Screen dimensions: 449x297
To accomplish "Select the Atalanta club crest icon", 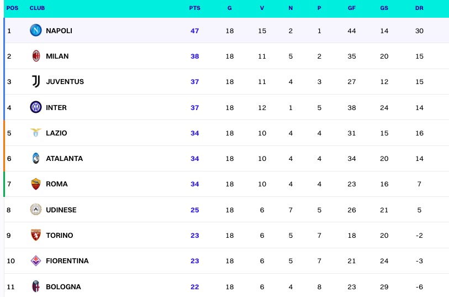I will point(36,158).
